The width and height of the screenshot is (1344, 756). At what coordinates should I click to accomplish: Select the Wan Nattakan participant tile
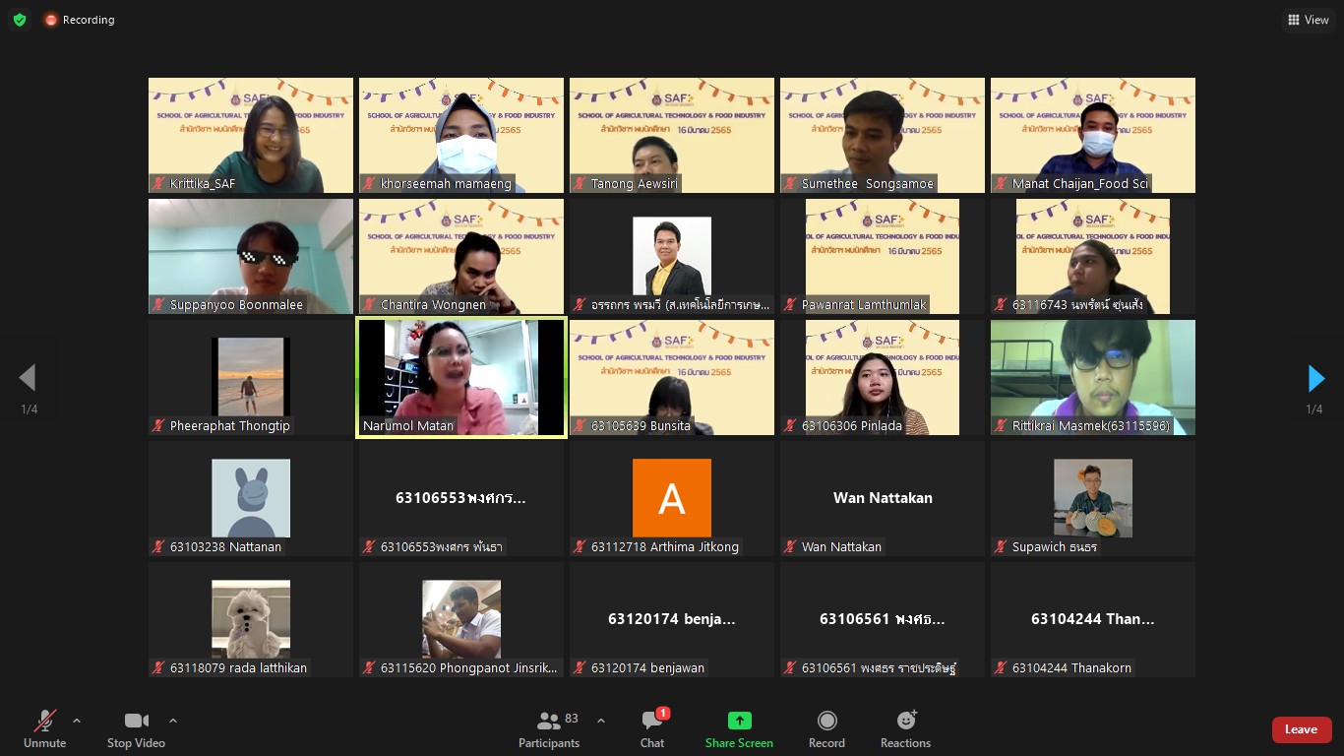click(x=883, y=499)
